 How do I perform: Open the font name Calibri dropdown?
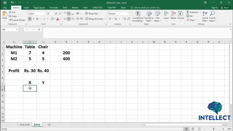point(45,13)
